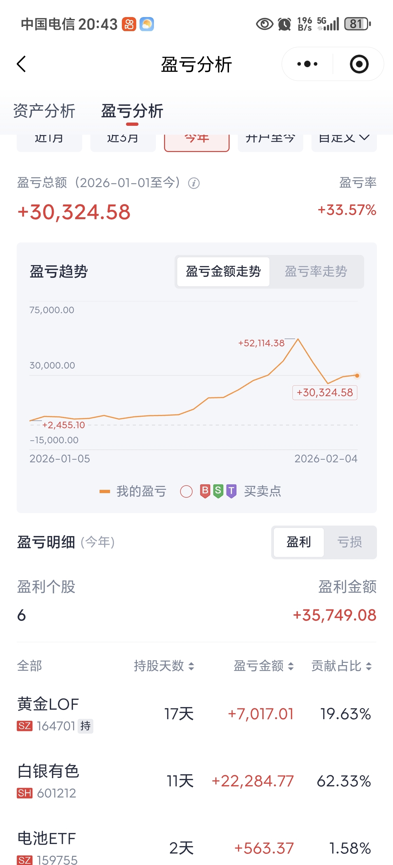Screen dimensions: 393x865
Task: Tap the green S sell marker icon
Action: [x=218, y=491]
